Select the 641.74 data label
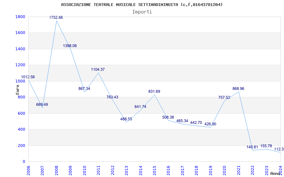This screenshot has height=177, width=284. [140, 107]
